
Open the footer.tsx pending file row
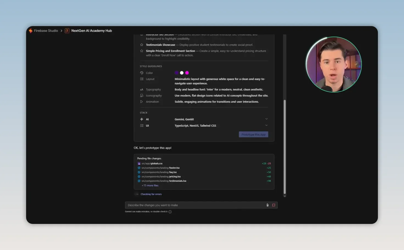tap(204, 168)
